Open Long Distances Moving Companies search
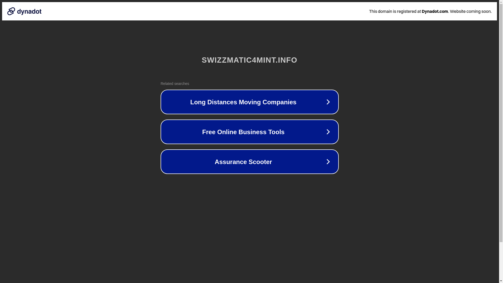Screen dimensions: 503x283 point(249,102)
